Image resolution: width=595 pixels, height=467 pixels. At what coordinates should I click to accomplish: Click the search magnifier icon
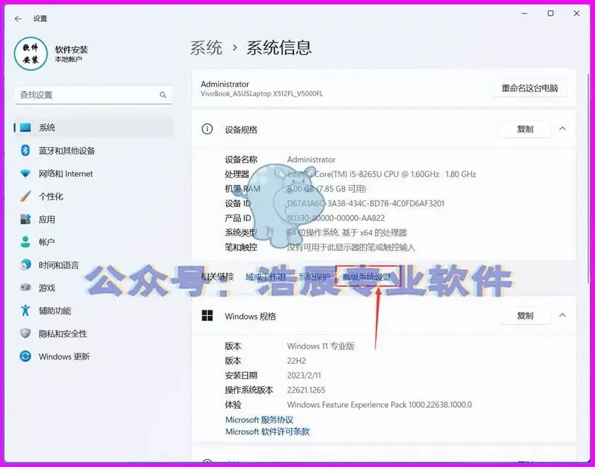(x=163, y=95)
